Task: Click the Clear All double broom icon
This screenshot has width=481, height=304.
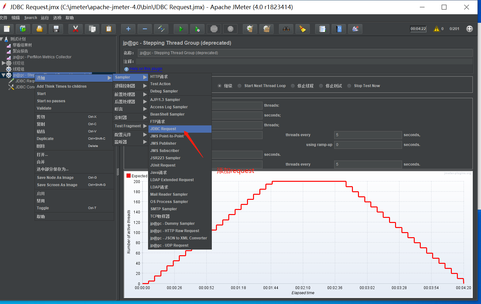Action: pyautogui.click(x=266, y=29)
